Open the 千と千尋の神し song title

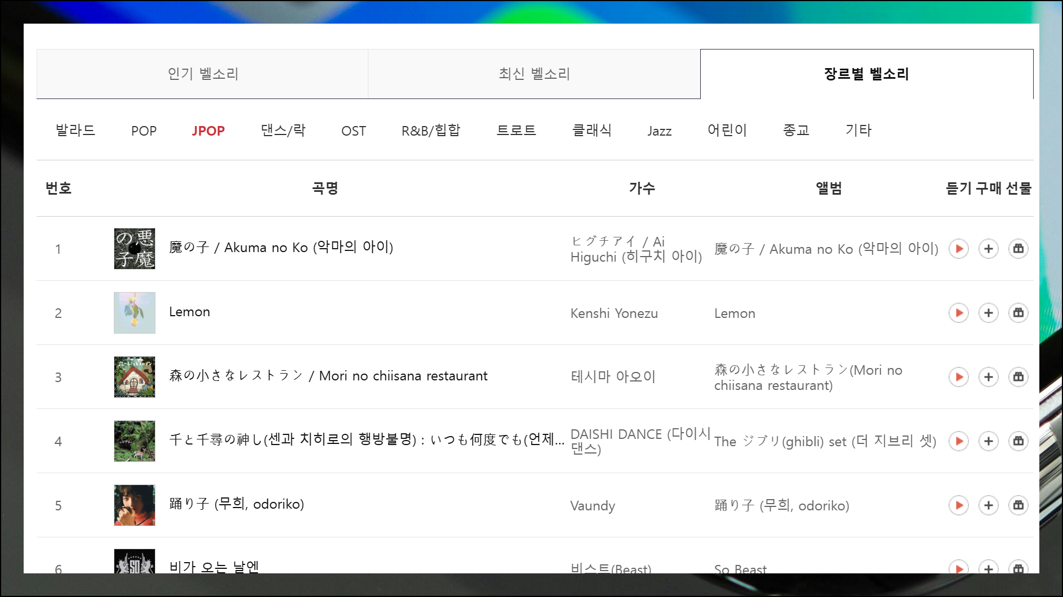pyautogui.click(x=367, y=439)
